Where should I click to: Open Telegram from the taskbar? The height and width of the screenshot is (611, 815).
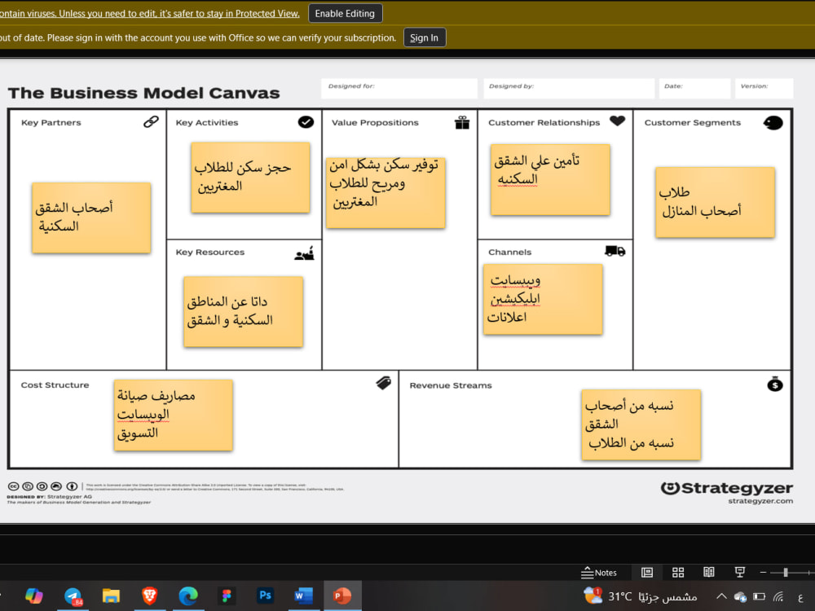tap(73, 596)
